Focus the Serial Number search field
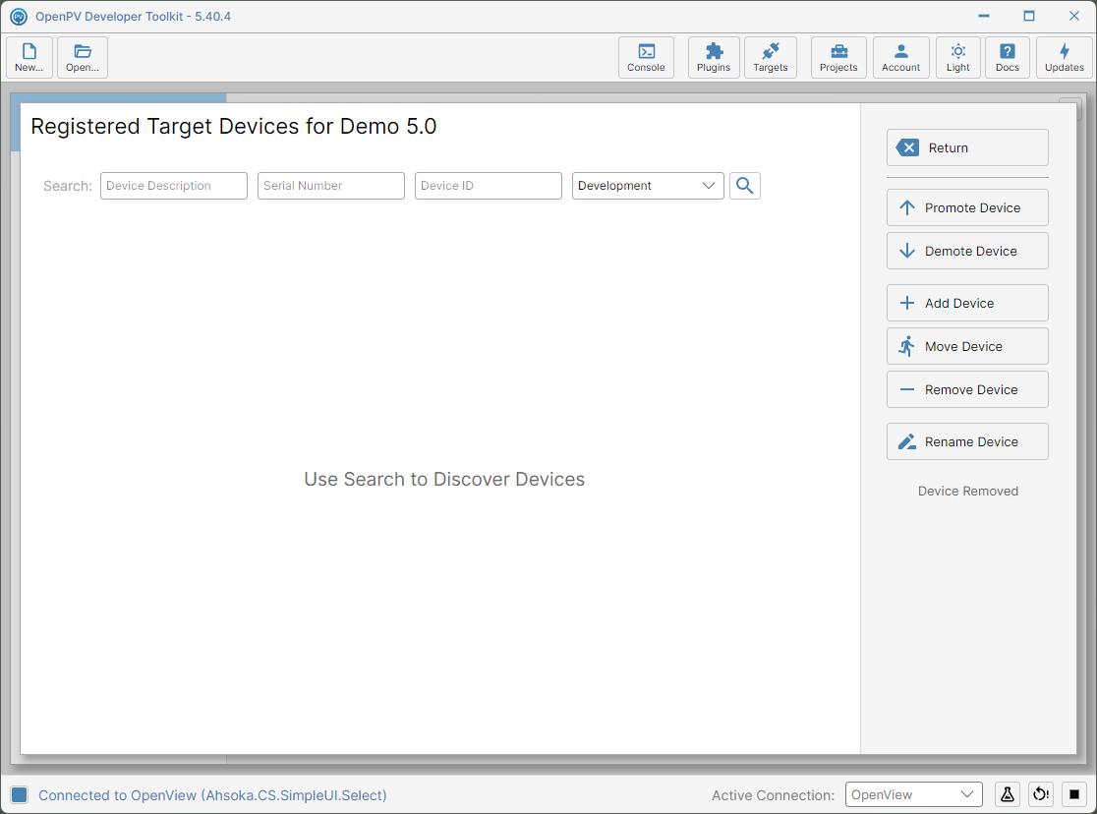The image size is (1097, 814). (x=331, y=186)
